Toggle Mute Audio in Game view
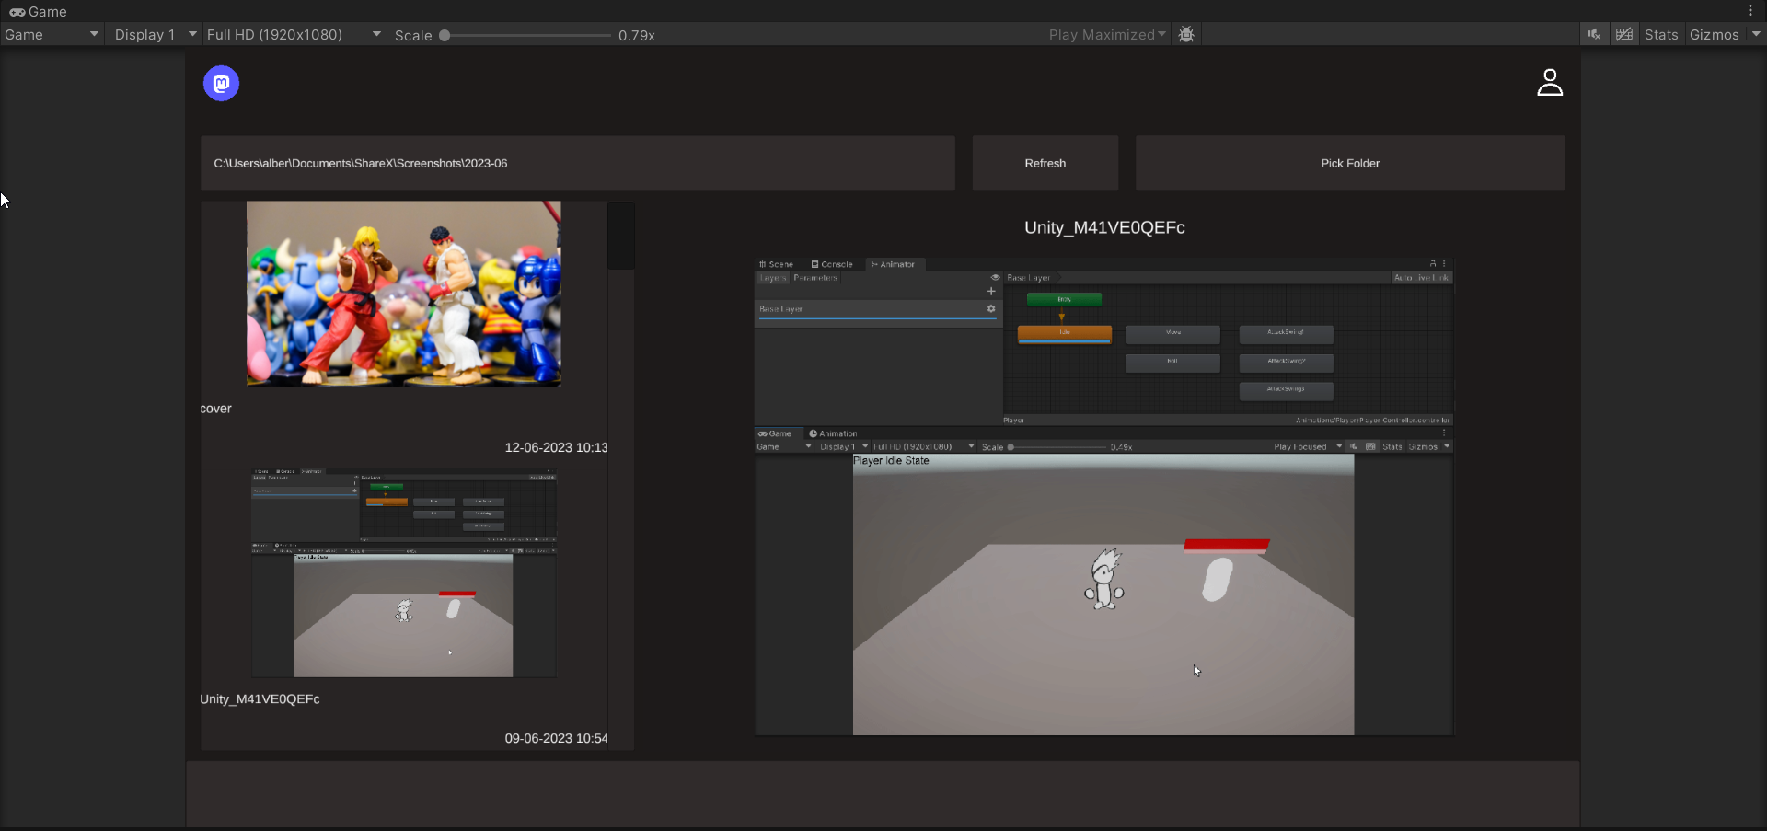Screen dimensions: 1767x831 [1594, 34]
